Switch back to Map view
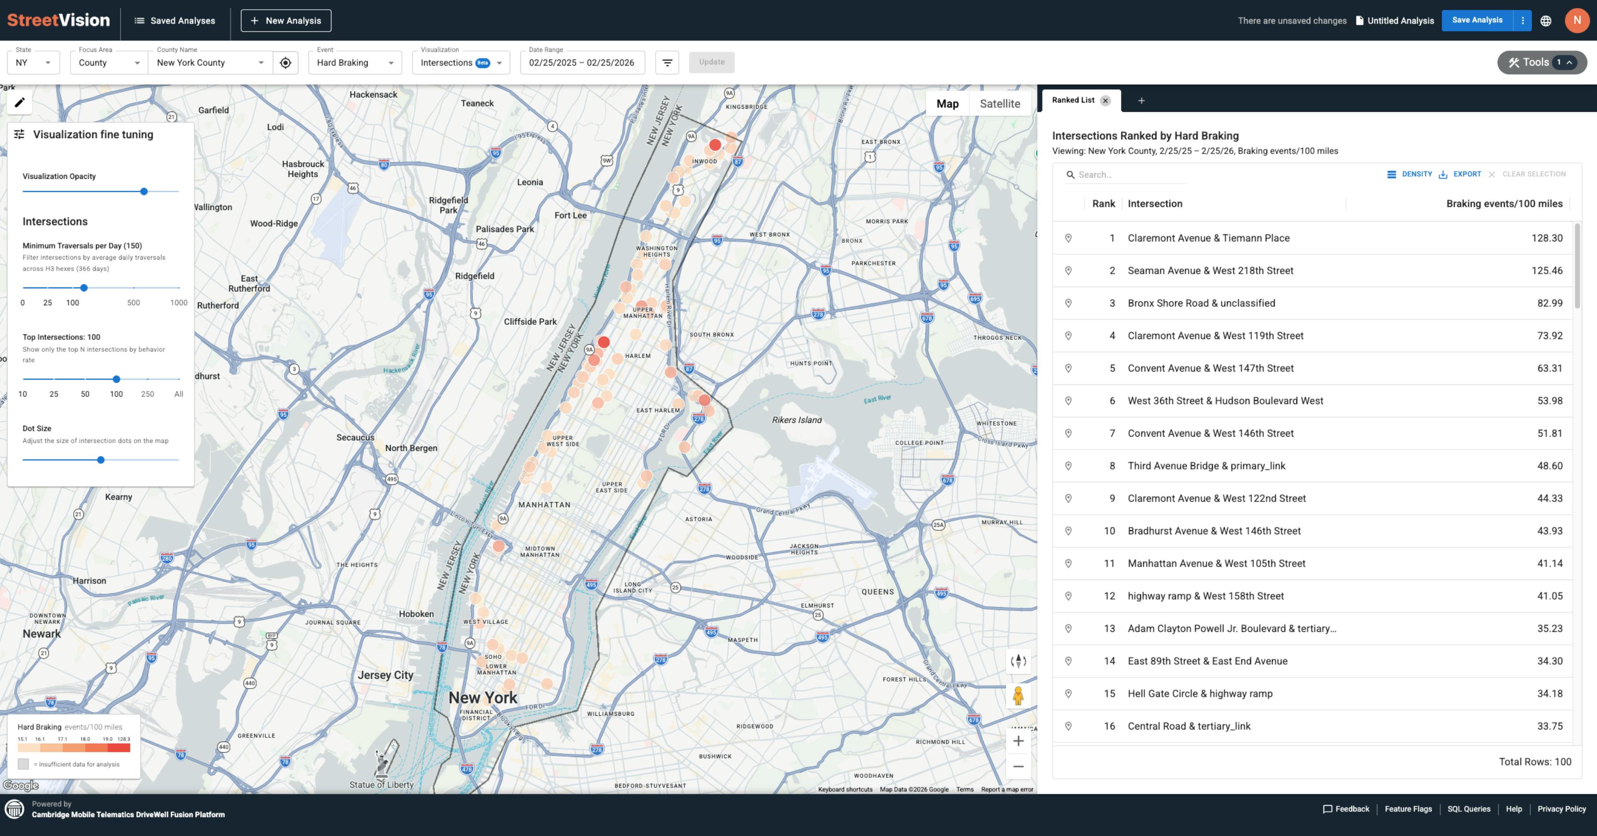 (x=947, y=103)
